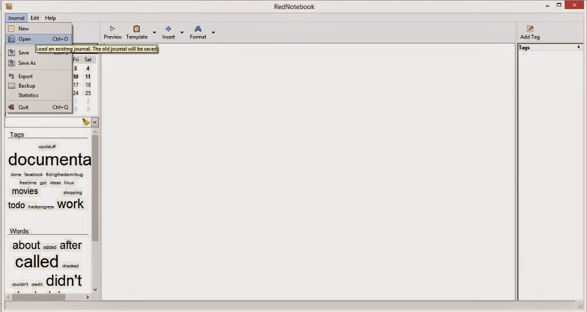Image resolution: width=587 pixels, height=312 pixels.
Task: Click the 'todo' tag in cloud
Action: pyautogui.click(x=17, y=206)
